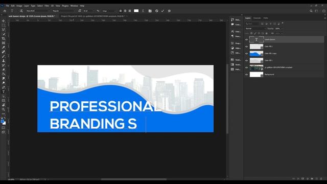Select the Horizontal Type tool in toolbox

4,92
